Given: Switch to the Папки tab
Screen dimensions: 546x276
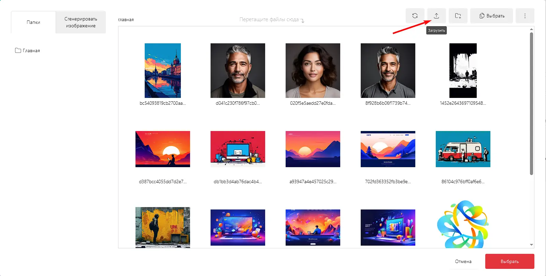Looking at the screenshot, I should point(33,22).
